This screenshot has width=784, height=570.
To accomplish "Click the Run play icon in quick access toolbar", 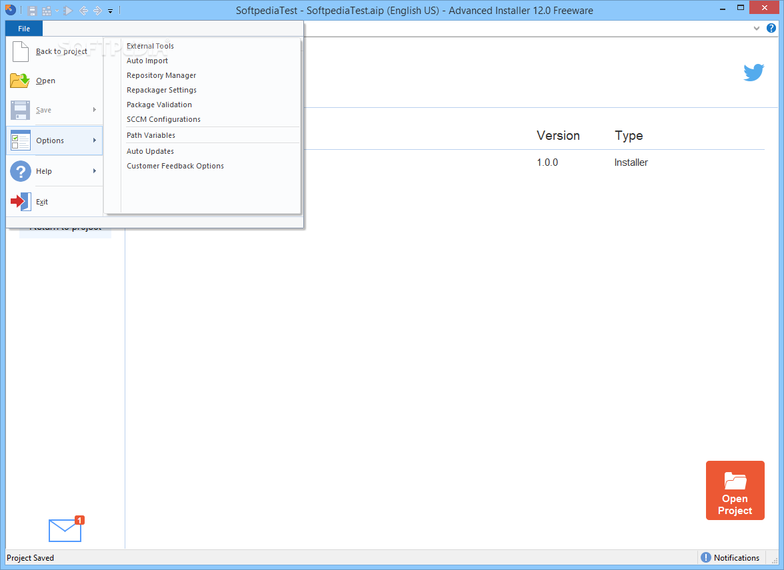I will 68,11.
